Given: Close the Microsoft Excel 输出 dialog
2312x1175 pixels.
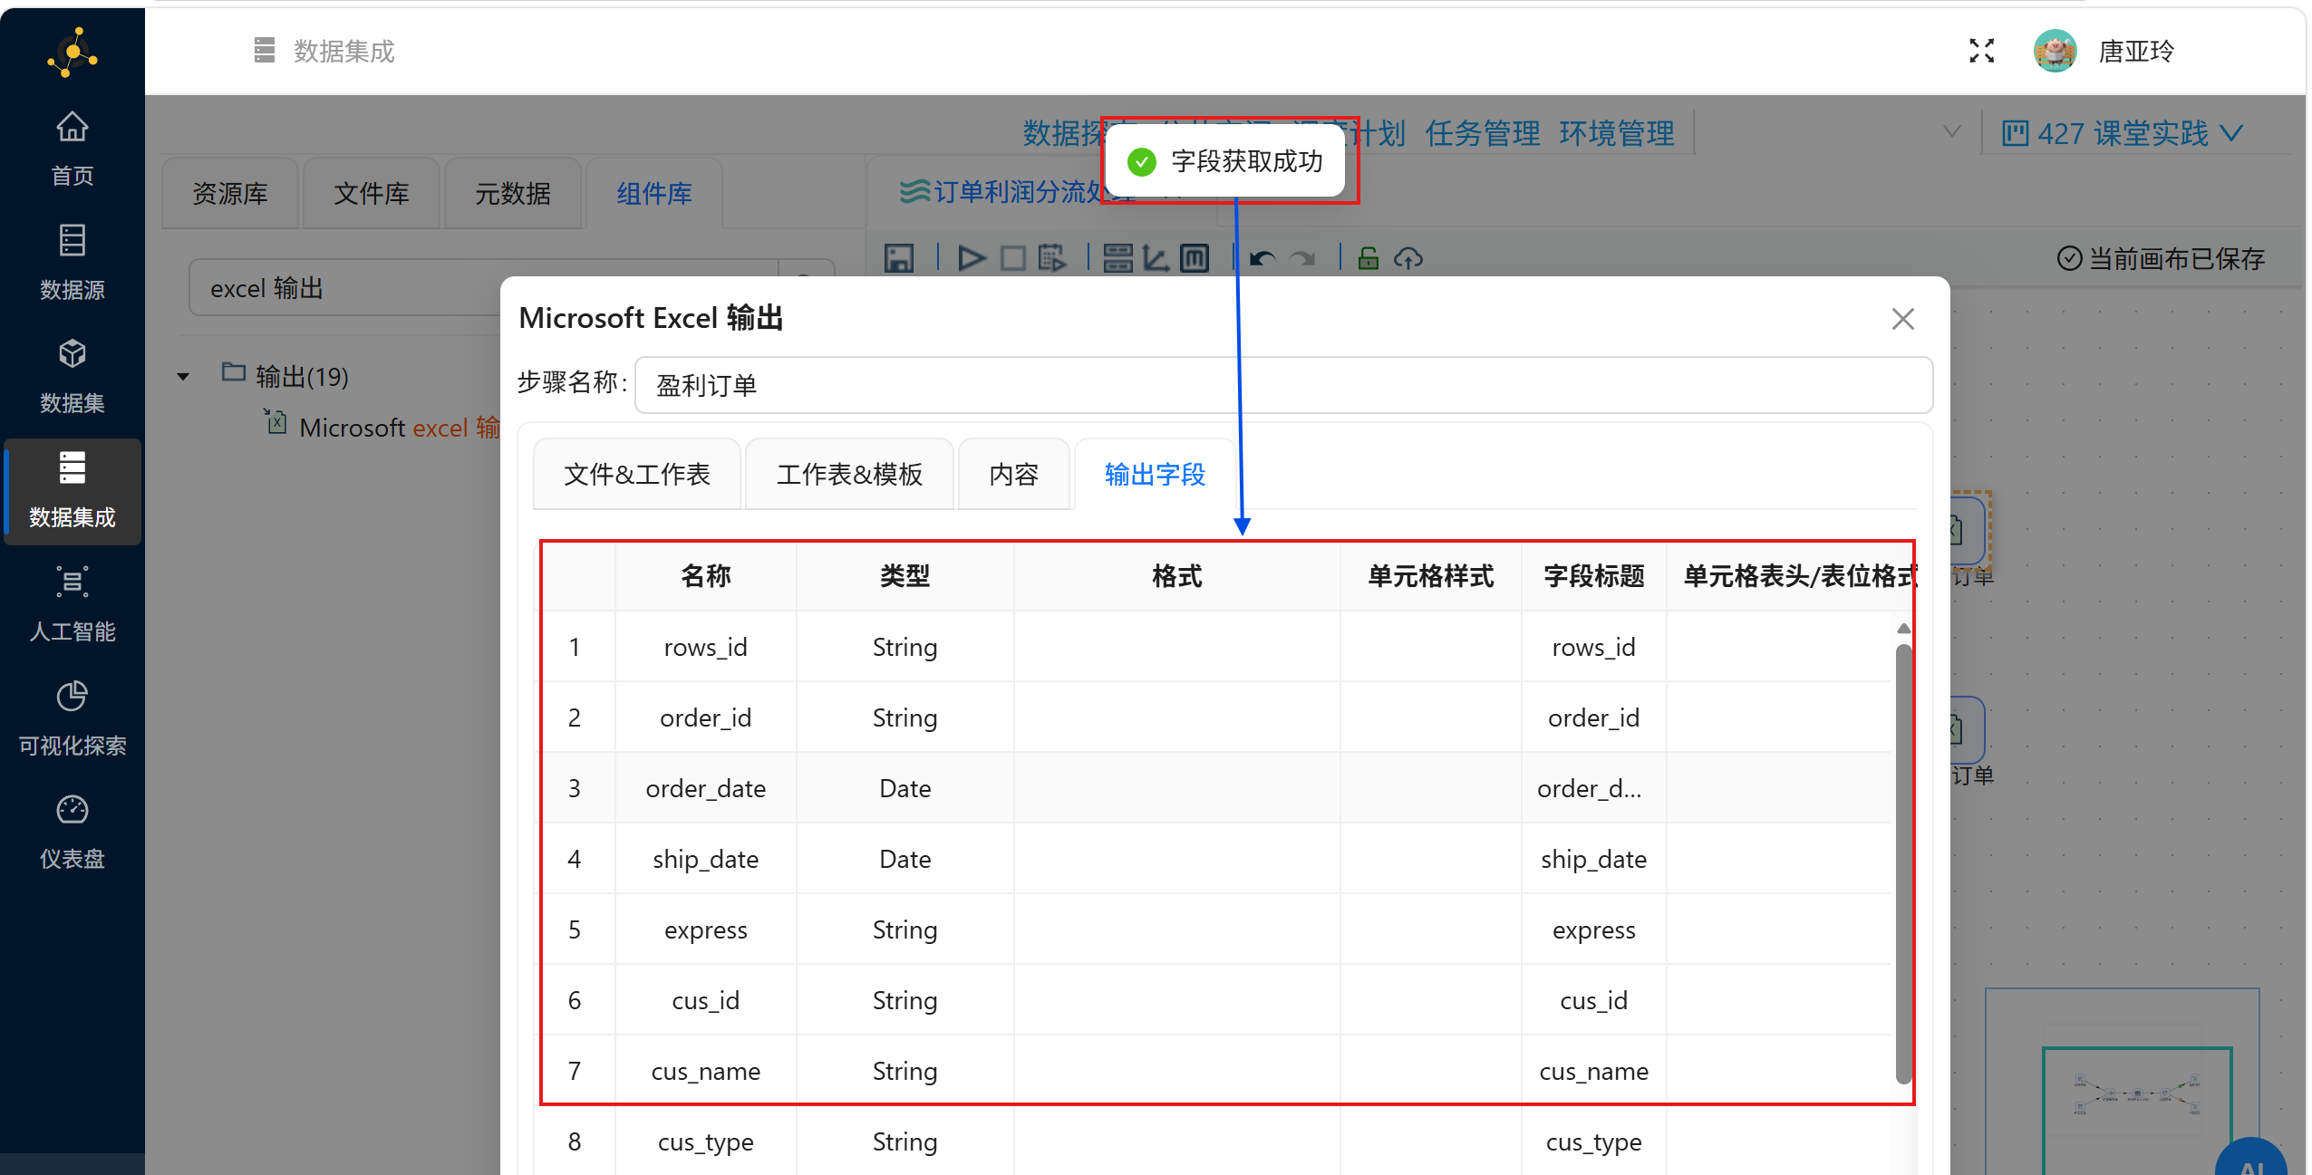Looking at the screenshot, I should [1902, 319].
